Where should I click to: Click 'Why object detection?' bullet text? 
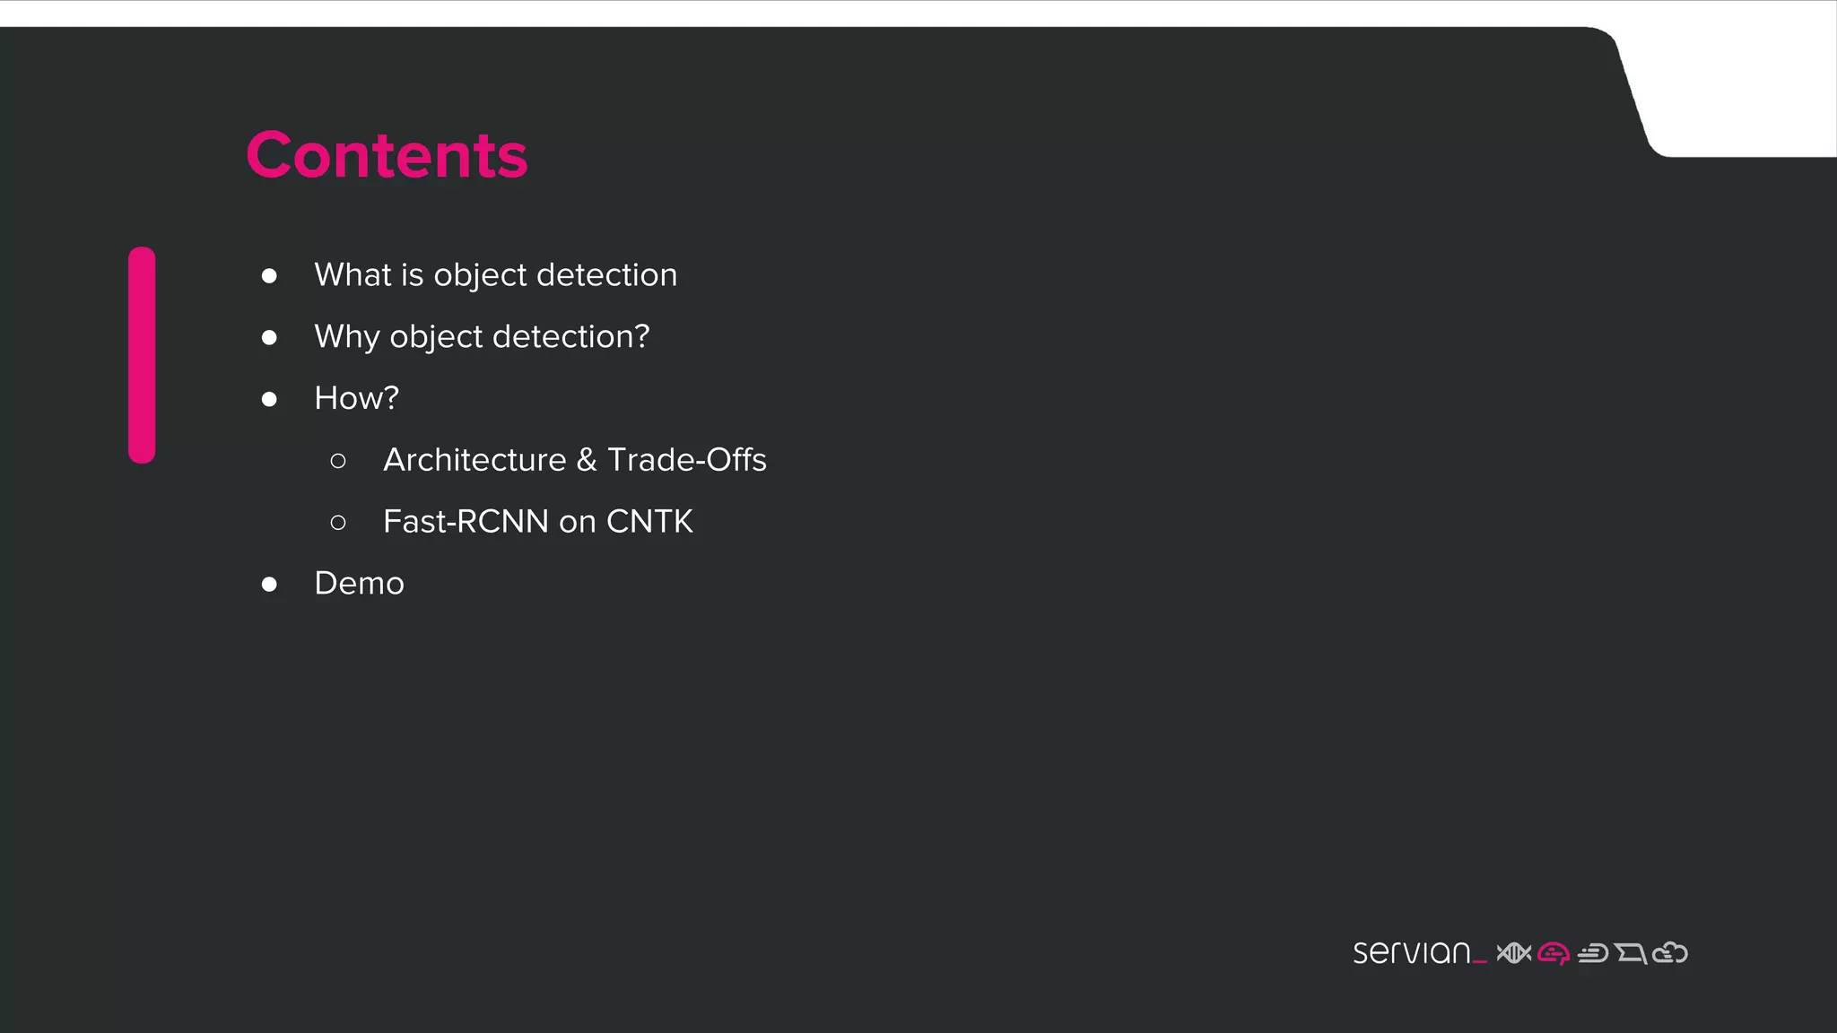click(x=482, y=337)
